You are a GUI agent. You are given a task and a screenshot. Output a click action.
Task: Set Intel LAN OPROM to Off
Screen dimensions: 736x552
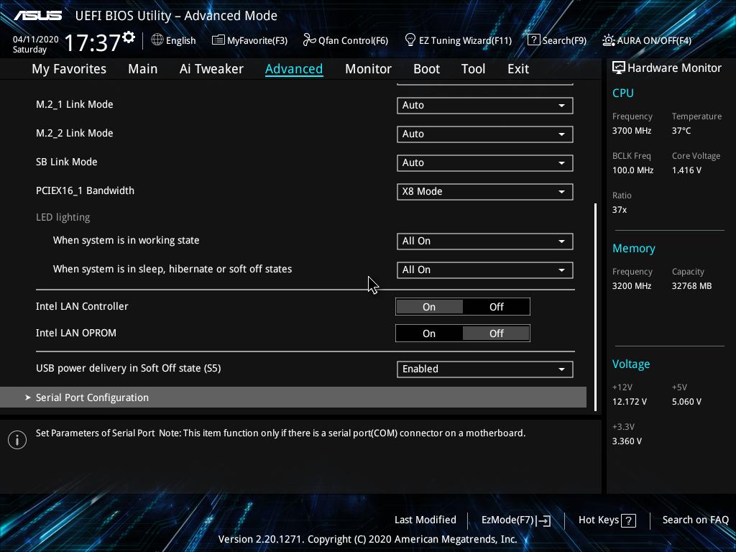coord(496,333)
